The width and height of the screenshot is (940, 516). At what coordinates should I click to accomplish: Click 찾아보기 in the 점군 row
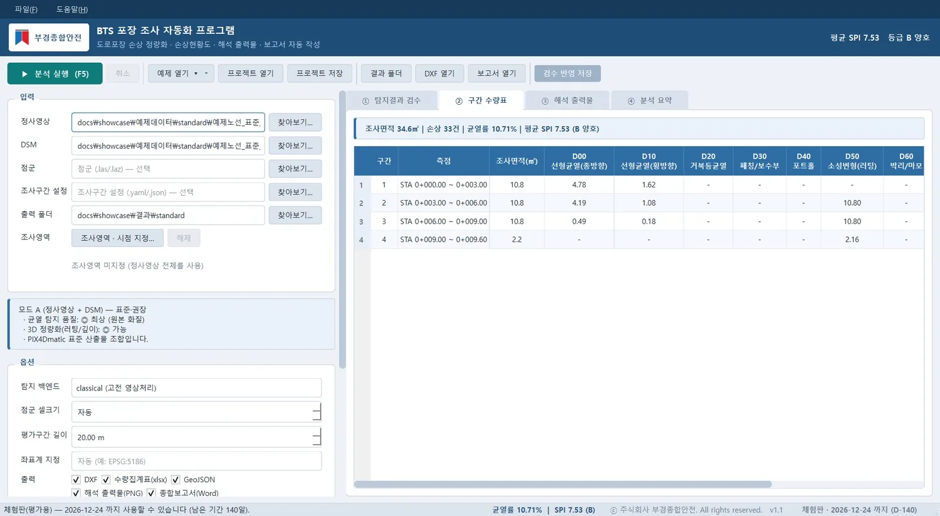pyautogui.click(x=295, y=169)
